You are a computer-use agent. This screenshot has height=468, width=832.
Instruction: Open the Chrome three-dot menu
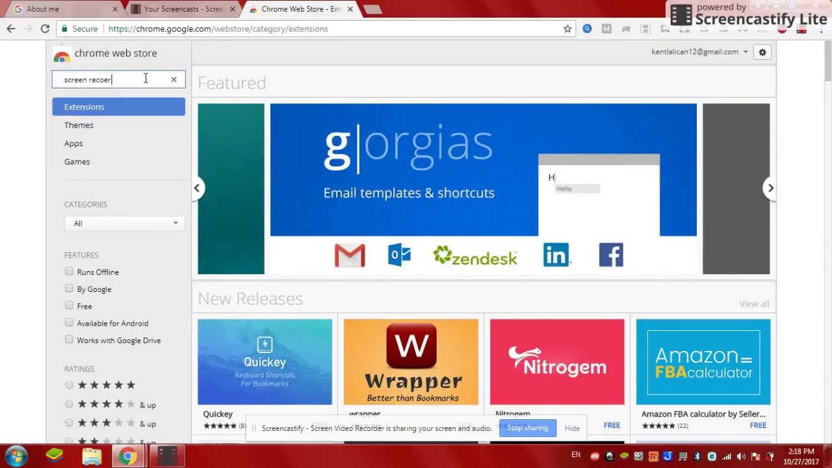coord(821,29)
